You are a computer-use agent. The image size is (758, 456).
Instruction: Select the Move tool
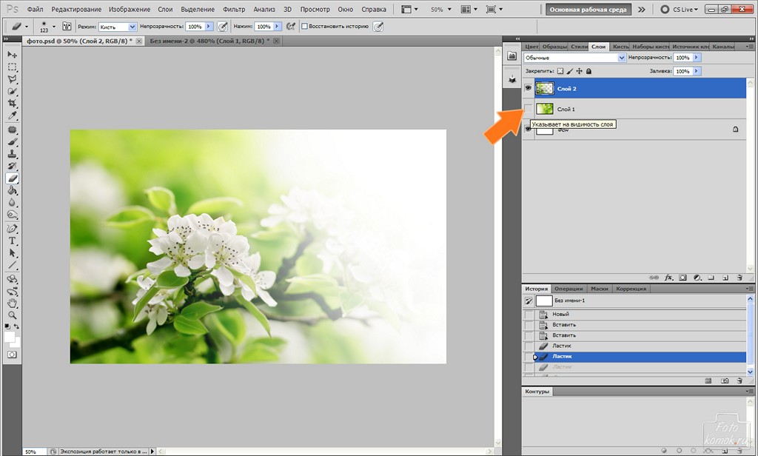point(13,55)
